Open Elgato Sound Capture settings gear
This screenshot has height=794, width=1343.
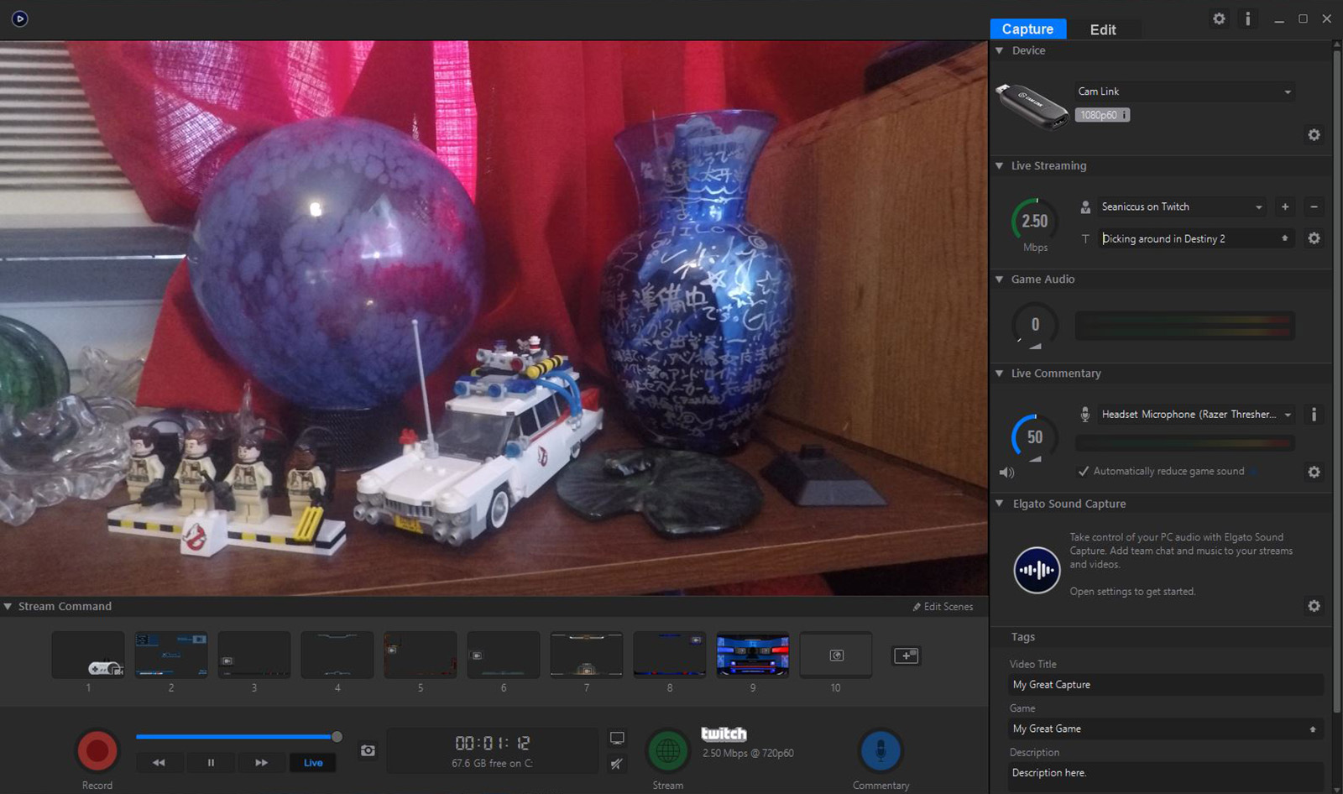click(x=1314, y=606)
